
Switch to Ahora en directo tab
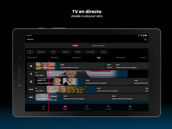coord(98,46)
